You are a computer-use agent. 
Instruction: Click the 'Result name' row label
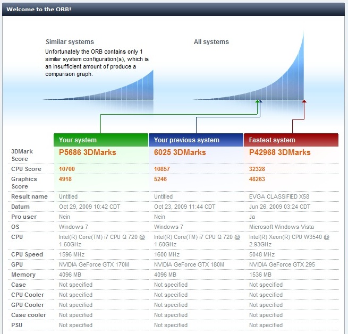pos(29,196)
